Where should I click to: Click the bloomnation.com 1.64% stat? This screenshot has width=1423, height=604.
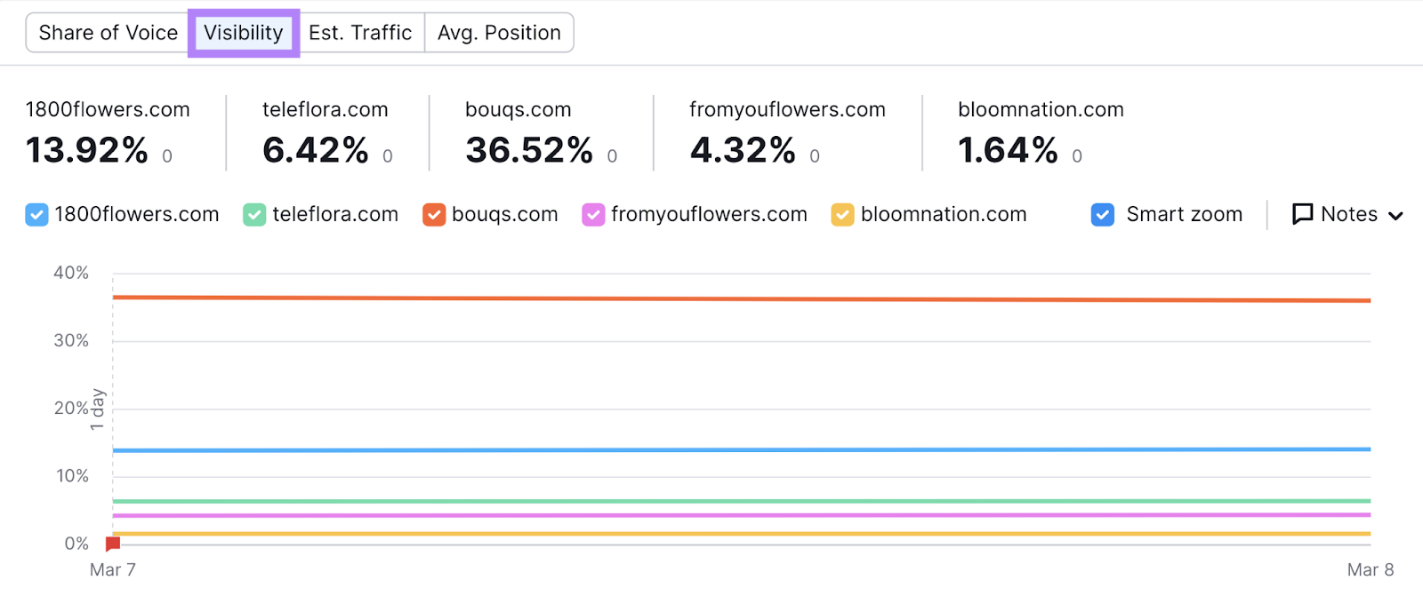pyautogui.click(x=1008, y=150)
